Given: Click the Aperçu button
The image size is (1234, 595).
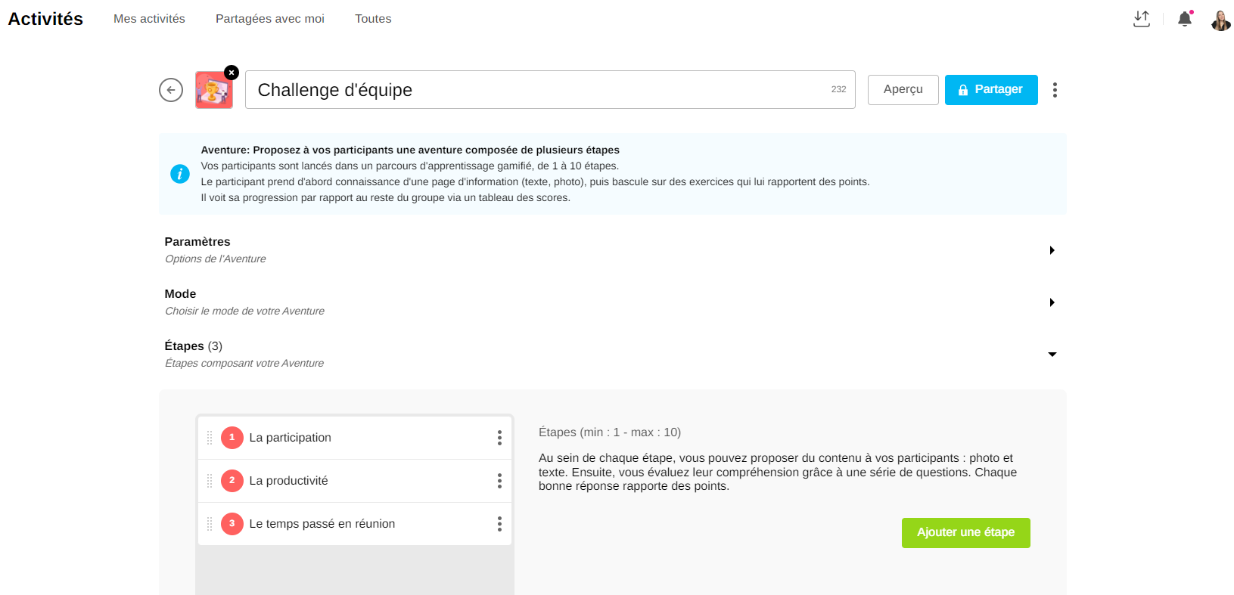Looking at the screenshot, I should coord(903,90).
